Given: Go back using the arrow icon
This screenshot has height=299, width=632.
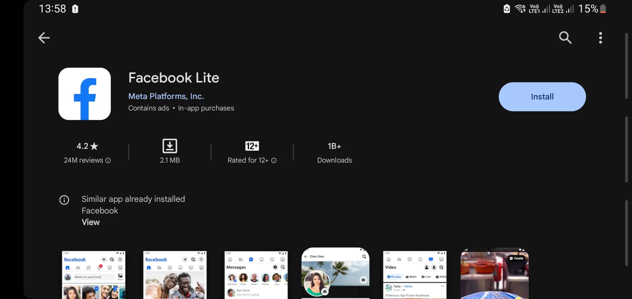Looking at the screenshot, I should point(44,38).
